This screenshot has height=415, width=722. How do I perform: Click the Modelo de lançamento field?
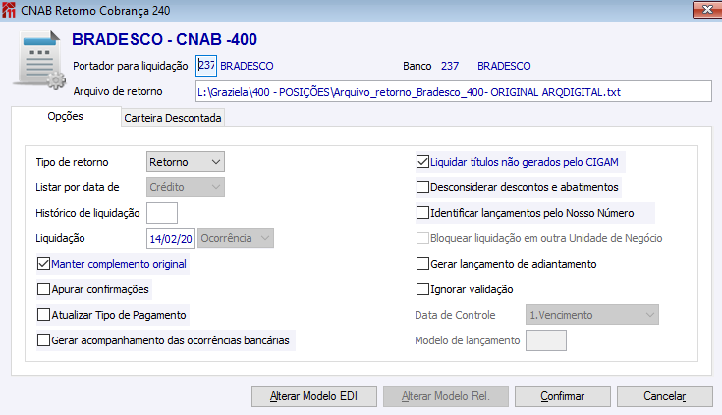pyautogui.click(x=546, y=340)
